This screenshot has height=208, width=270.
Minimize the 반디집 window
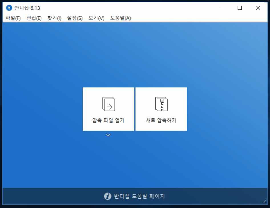point(221,8)
